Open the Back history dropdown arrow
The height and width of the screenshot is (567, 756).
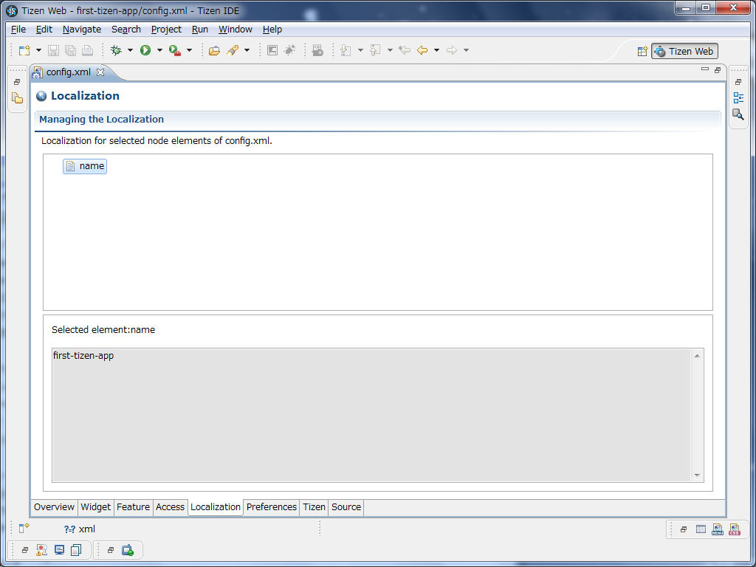436,50
